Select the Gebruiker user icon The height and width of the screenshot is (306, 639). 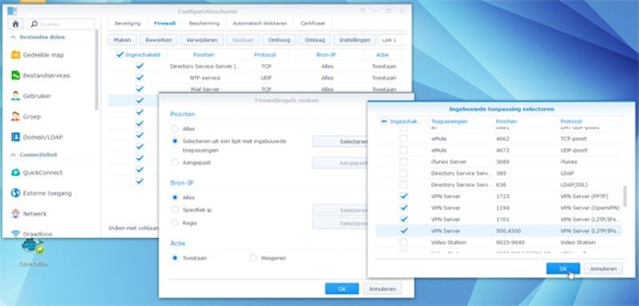pos(15,96)
